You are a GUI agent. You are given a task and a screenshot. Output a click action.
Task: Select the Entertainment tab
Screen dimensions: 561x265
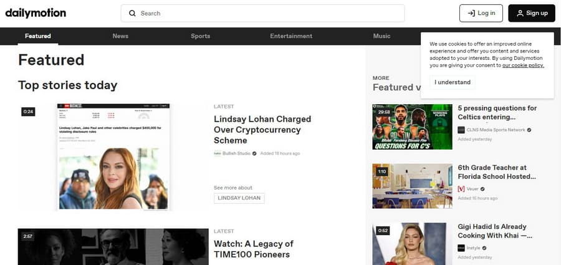click(291, 36)
